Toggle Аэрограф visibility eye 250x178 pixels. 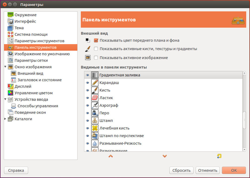(x=88, y=105)
